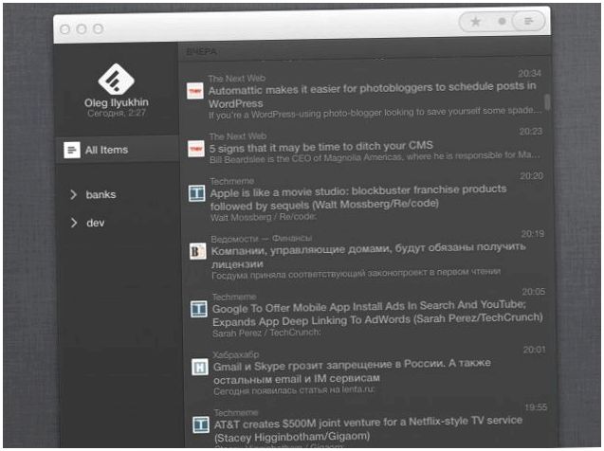
Task: Open '5 signs that it may be time to ditch your CMS'
Action: (321, 147)
